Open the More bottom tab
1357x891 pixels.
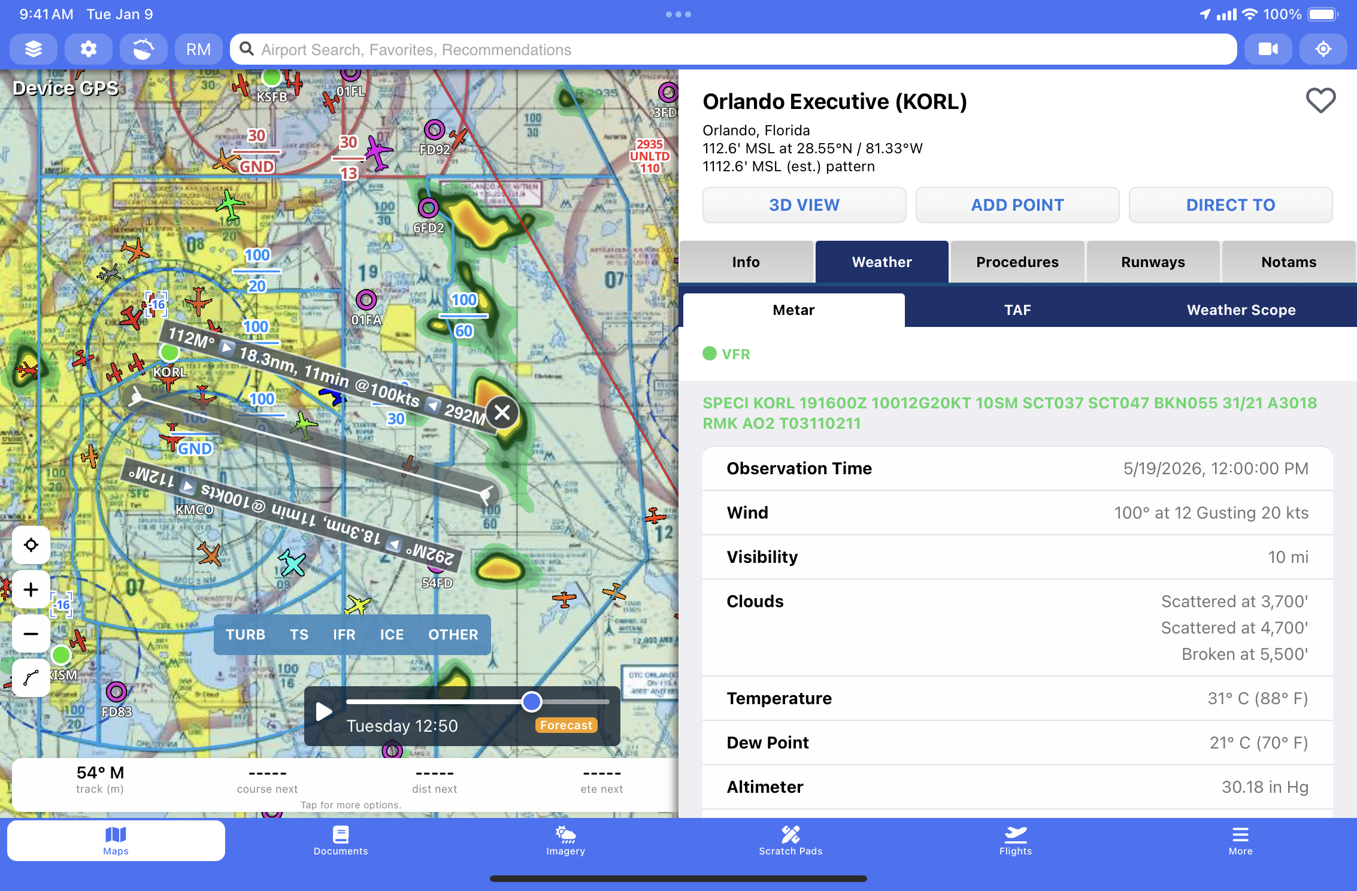tap(1240, 841)
